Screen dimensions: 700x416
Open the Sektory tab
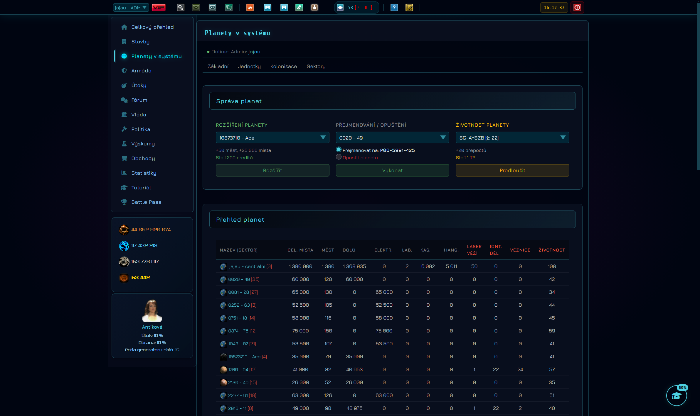click(x=316, y=67)
